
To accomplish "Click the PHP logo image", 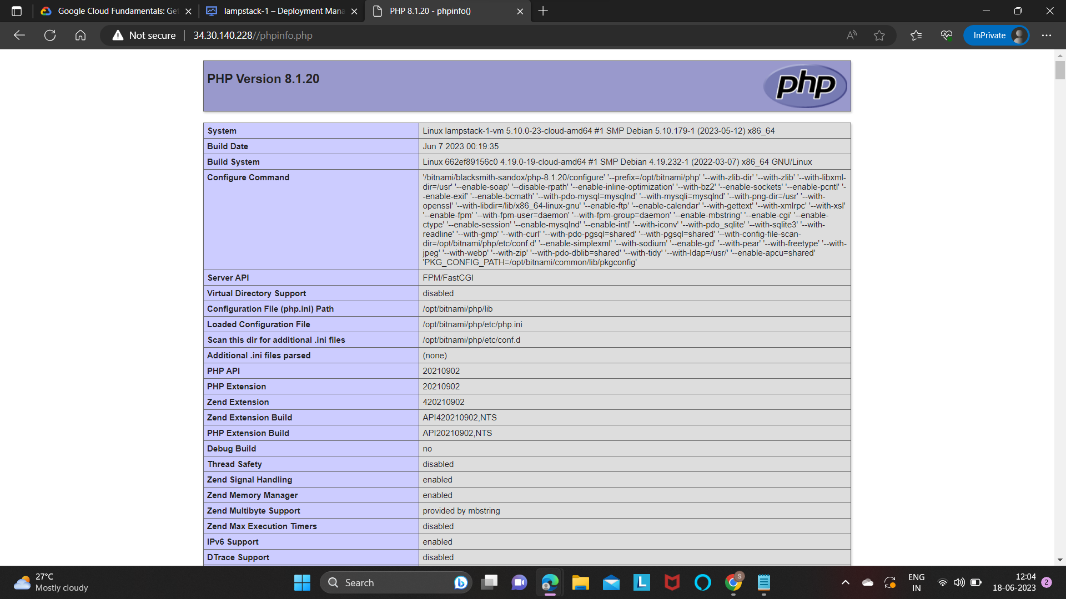I will 806,86.
